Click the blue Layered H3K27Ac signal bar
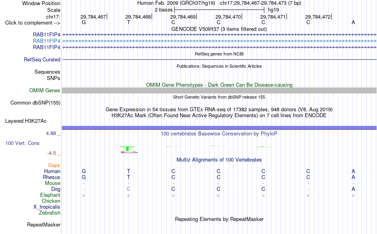This screenshot has height=234, width=377. tap(219, 127)
